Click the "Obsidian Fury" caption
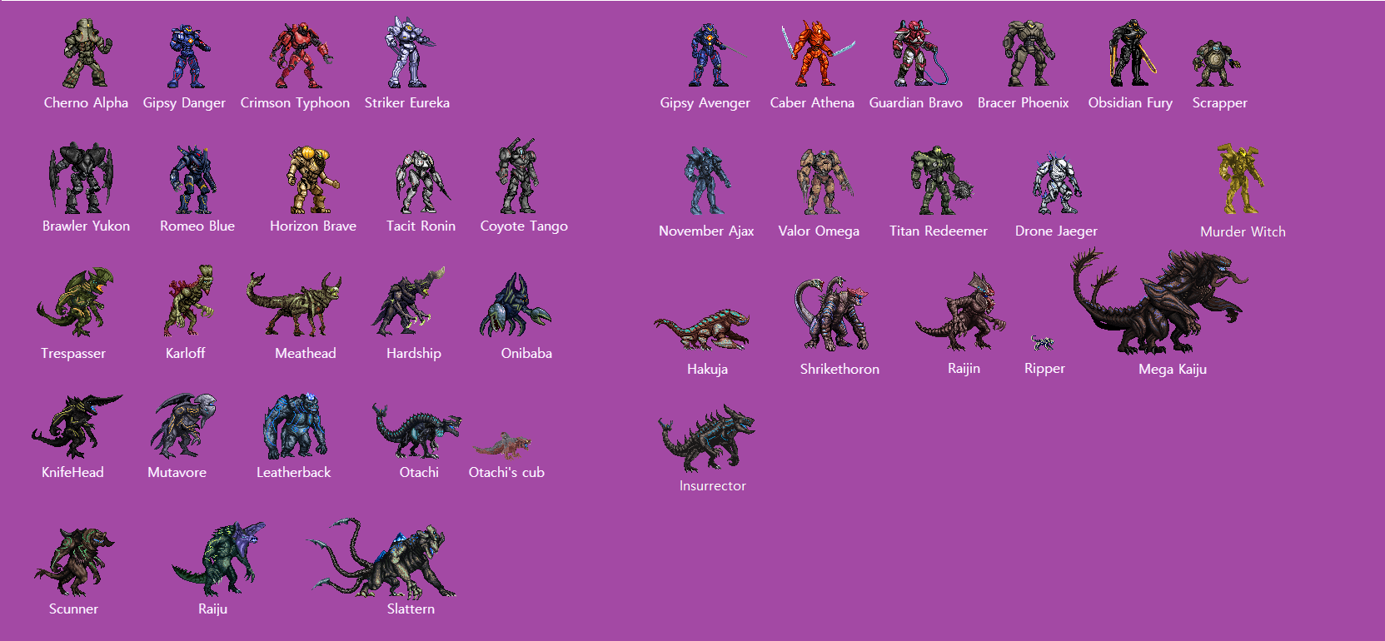This screenshot has width=1385, height=641. [x=1130, y=103]
